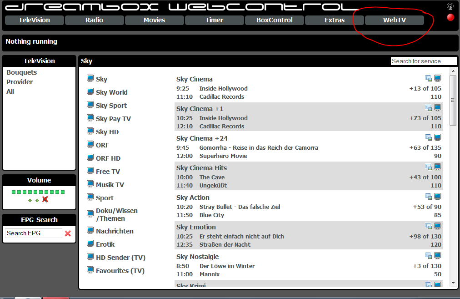
Task: Open the Extras menu tab
Action: tap(335, 20)
